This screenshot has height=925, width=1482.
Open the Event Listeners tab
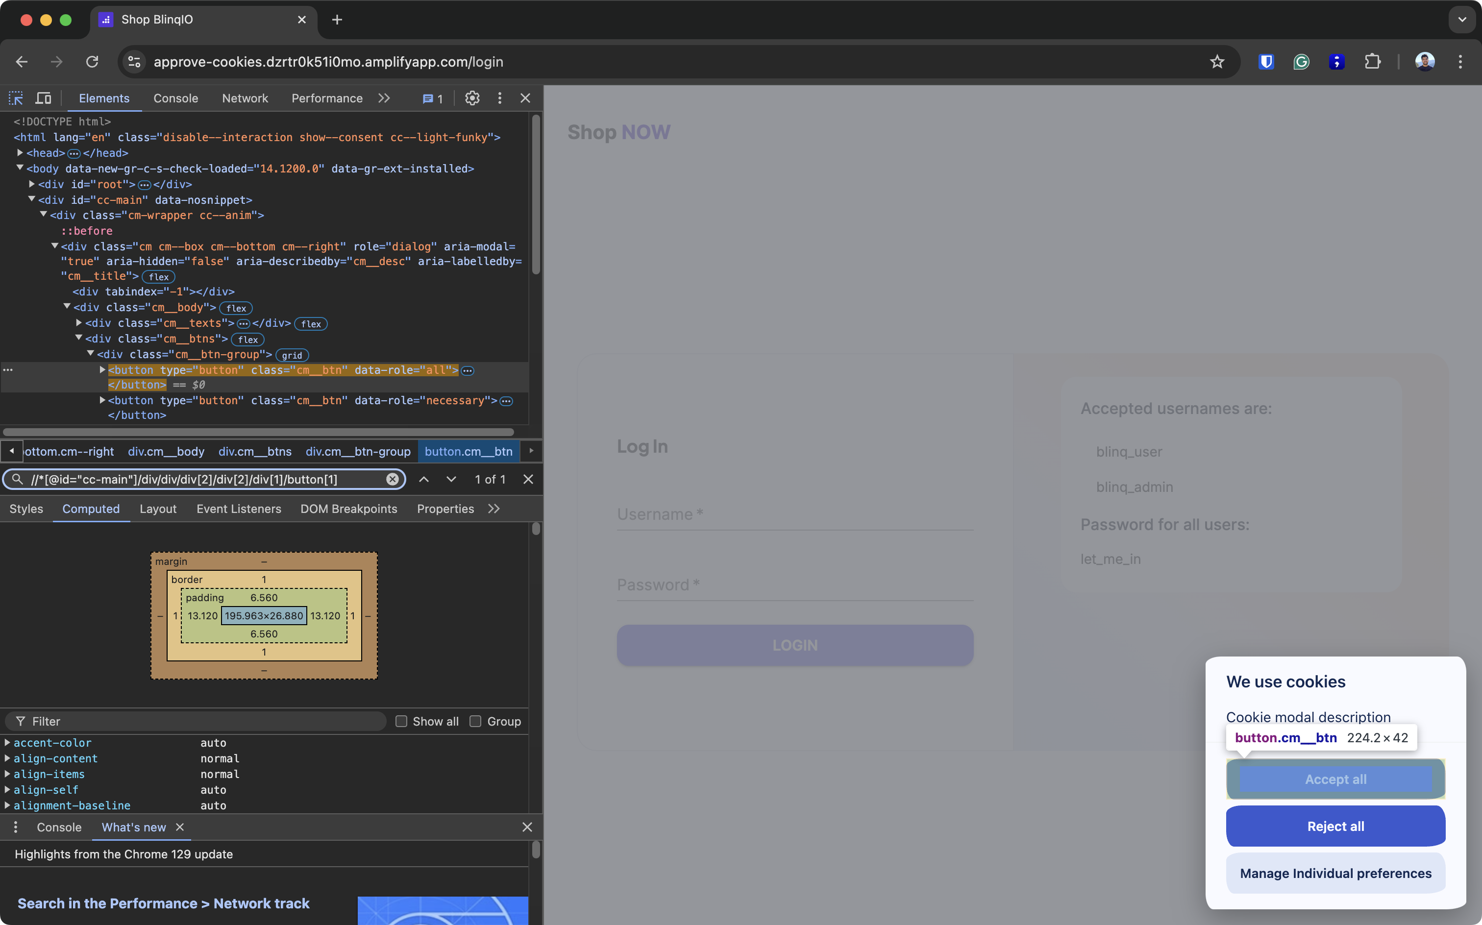coord(239,509)
